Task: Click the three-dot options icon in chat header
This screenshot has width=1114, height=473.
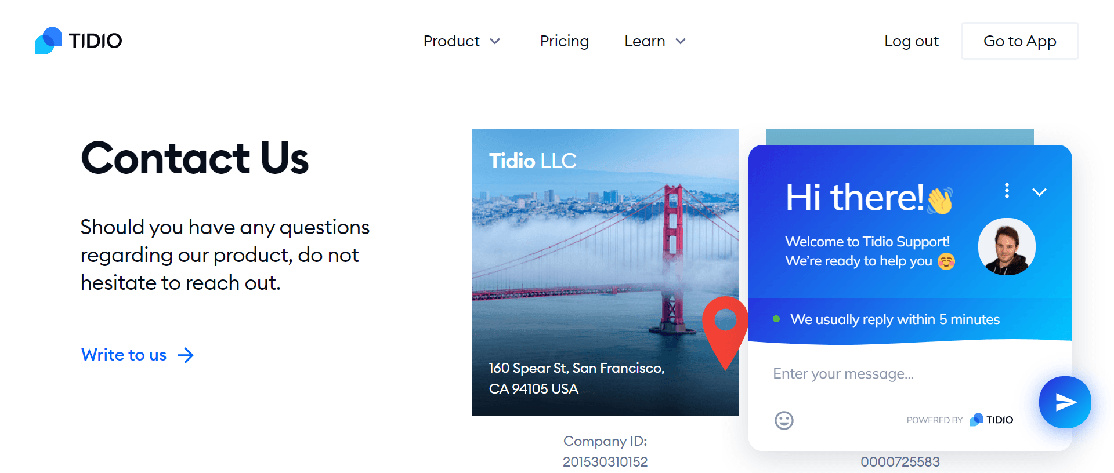Action: click(1007, 191)
